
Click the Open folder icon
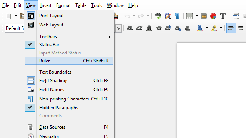click(22, 16)
